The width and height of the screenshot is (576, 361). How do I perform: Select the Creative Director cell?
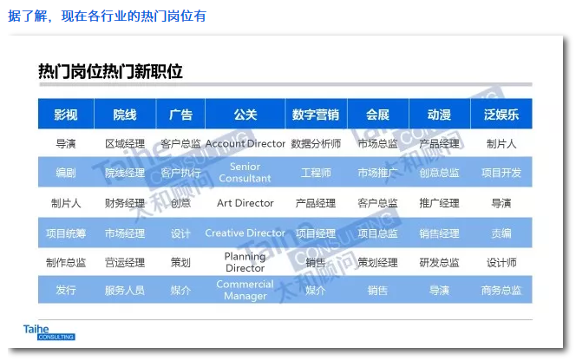click(245, 233)
